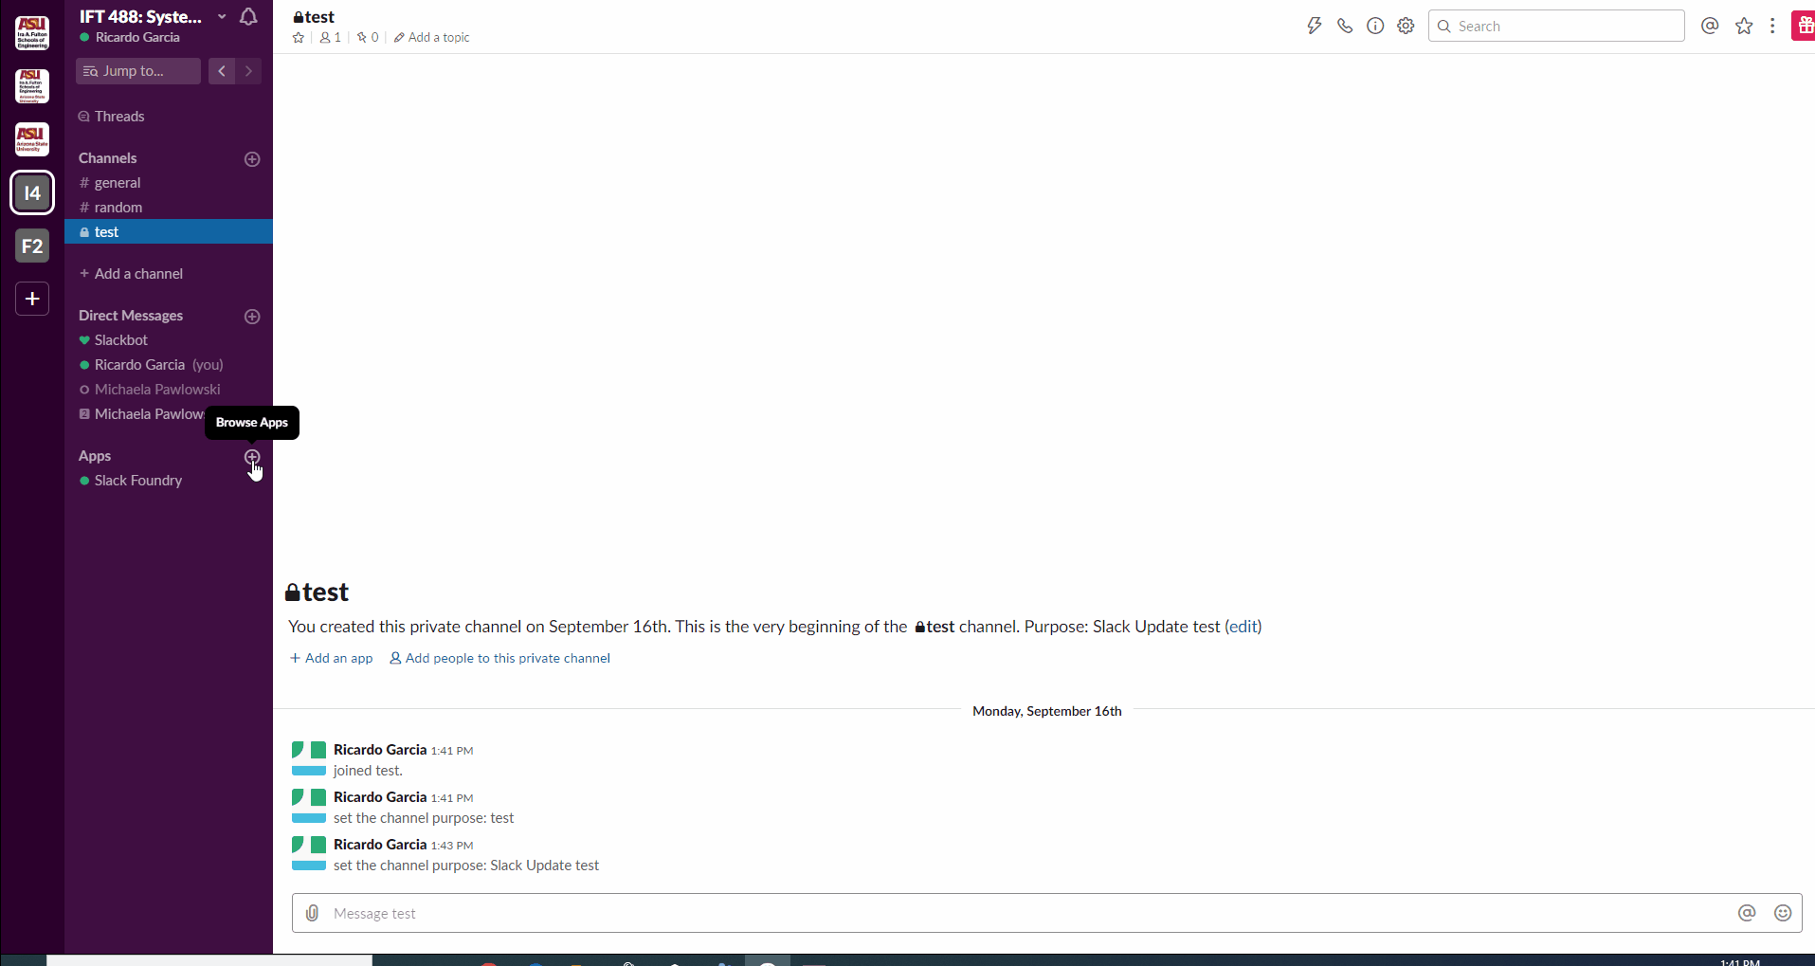Toggle notifications bell icon
Screen dimensions: 1815x966
[248, 17]
